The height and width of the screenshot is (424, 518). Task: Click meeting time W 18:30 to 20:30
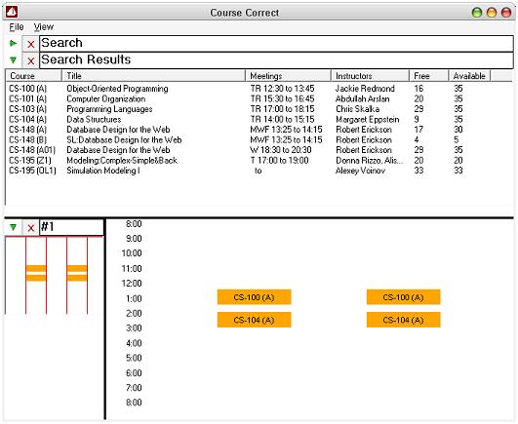(x=281, y=150)
